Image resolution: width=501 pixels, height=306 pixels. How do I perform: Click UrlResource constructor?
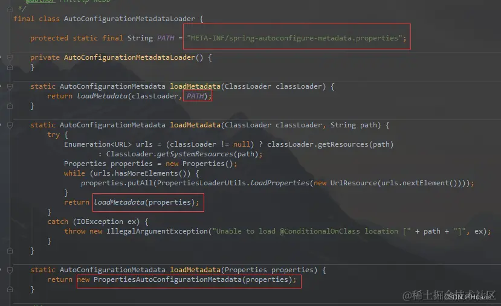(354, 183)
